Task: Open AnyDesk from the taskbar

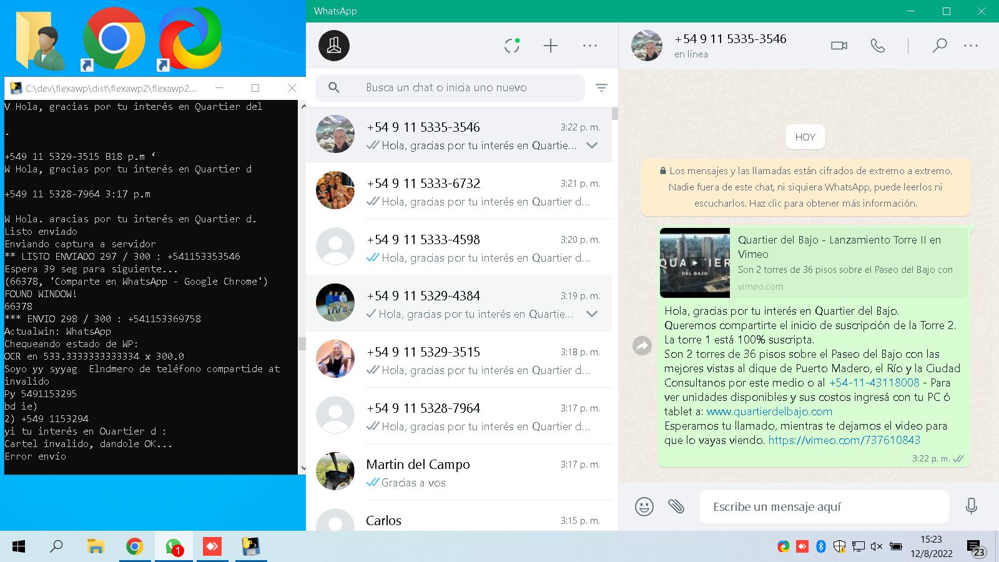Action: (x=212, y=547)
